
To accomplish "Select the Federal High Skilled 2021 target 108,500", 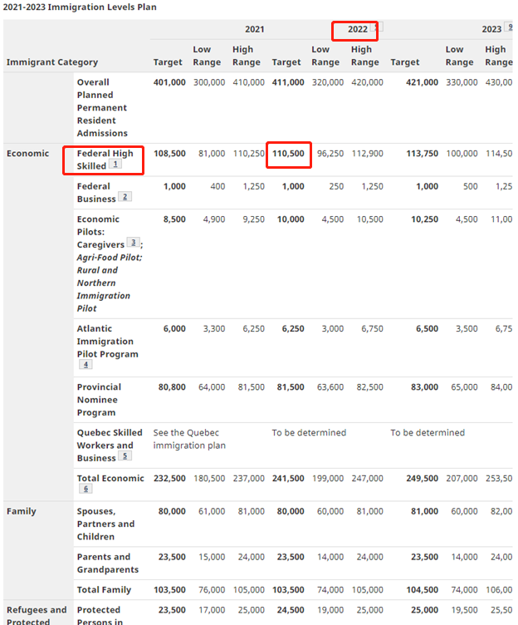I will point(169,154).
